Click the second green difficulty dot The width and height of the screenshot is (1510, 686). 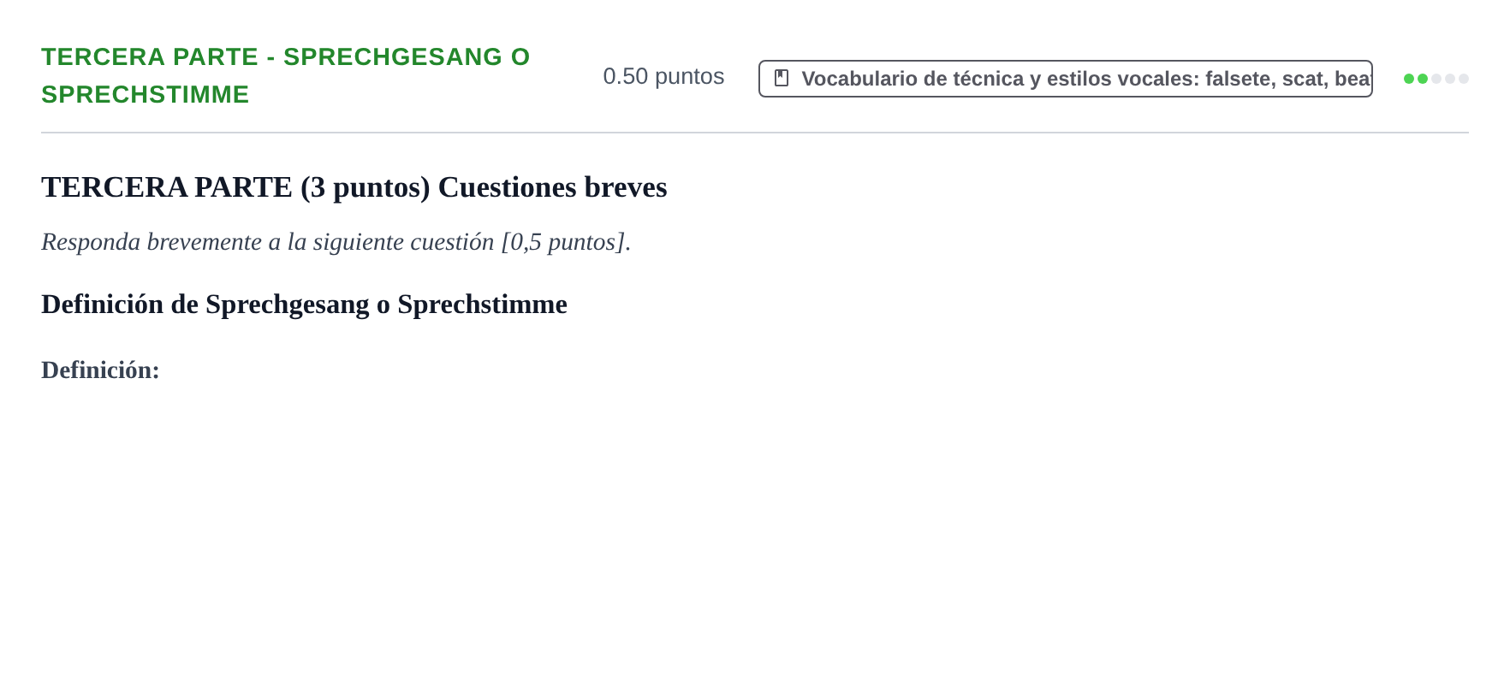(1423, 79)
